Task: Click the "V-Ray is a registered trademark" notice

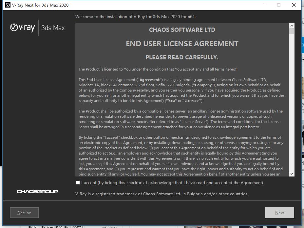Action: (162, 194)
